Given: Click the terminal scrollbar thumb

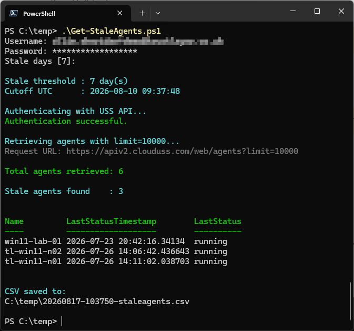Looking at the screenshot, I should point(350,301).
